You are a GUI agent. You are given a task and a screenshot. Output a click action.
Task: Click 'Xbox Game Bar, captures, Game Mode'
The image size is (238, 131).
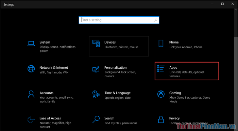point(190,100)
